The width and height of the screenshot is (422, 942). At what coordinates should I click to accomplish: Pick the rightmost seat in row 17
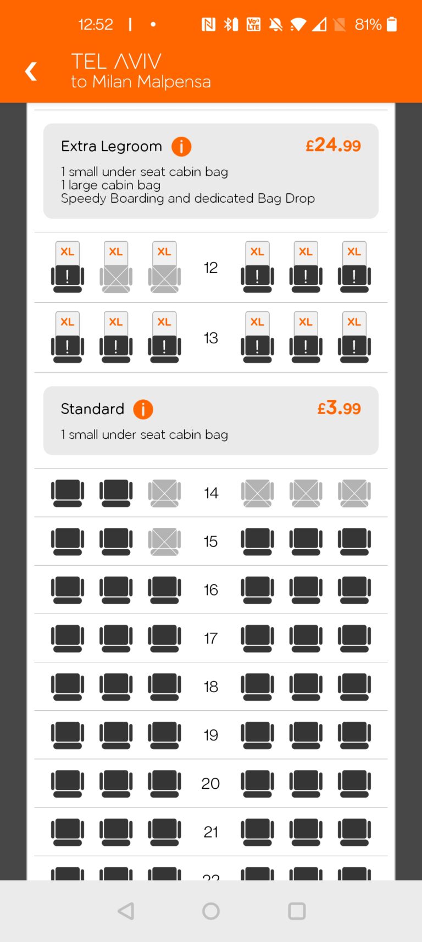click(354, 638)
